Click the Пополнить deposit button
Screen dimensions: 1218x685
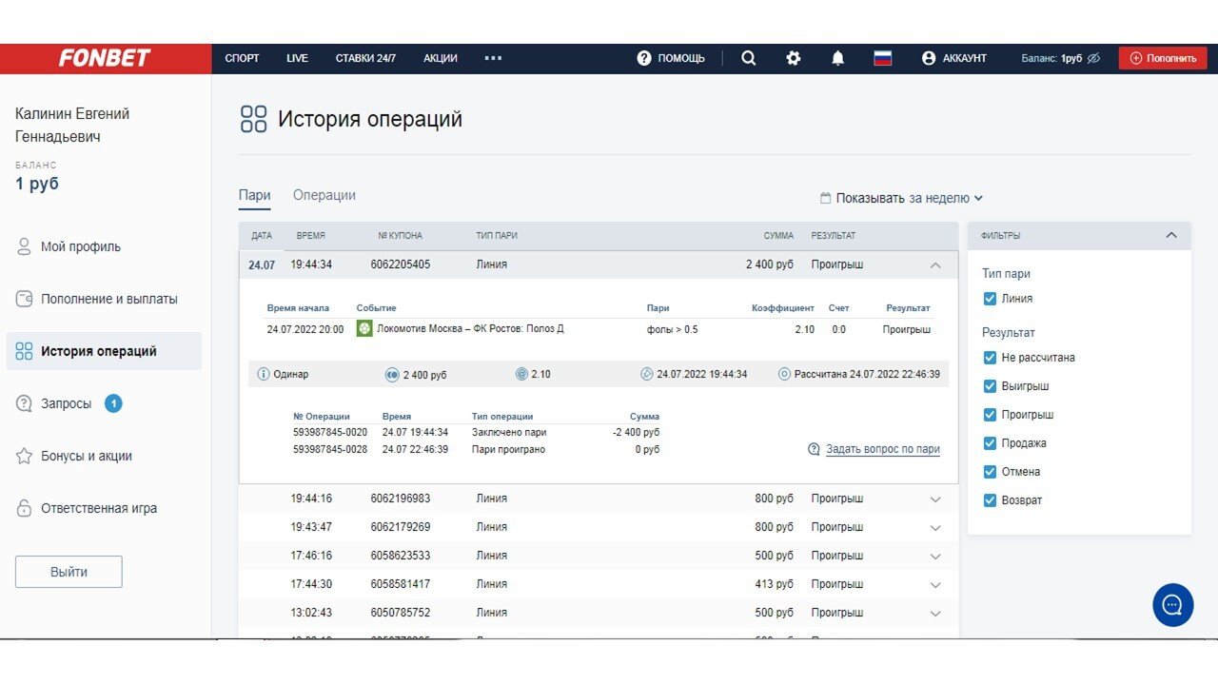point(1162,58)
